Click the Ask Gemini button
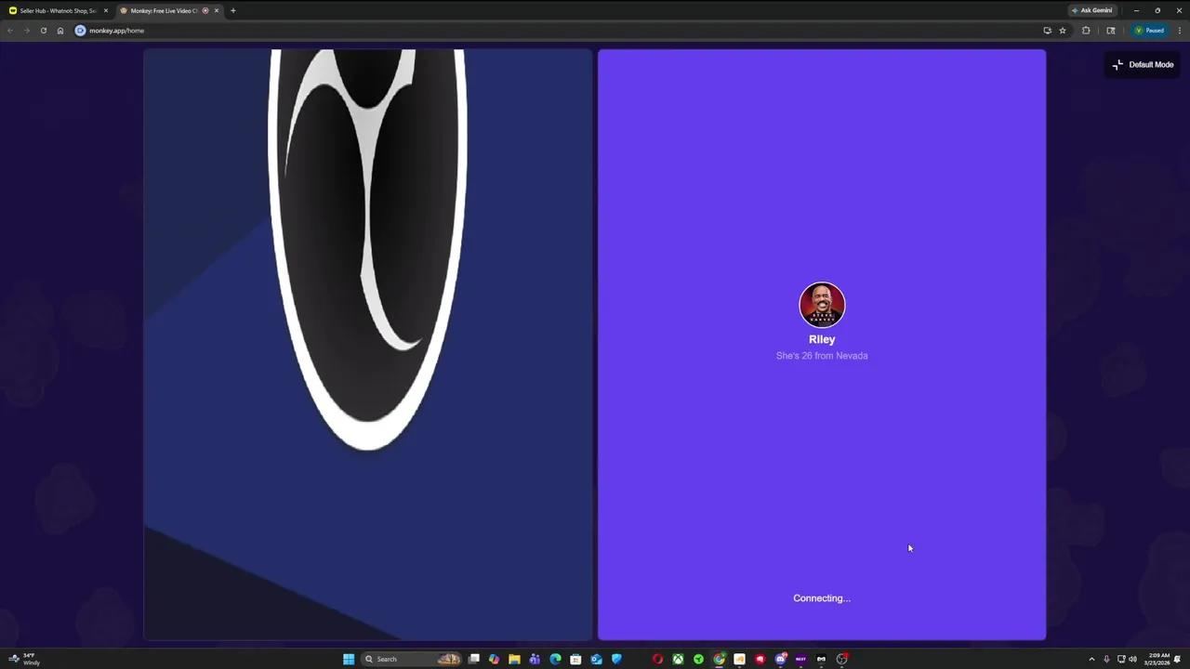 coord(1091,10)
